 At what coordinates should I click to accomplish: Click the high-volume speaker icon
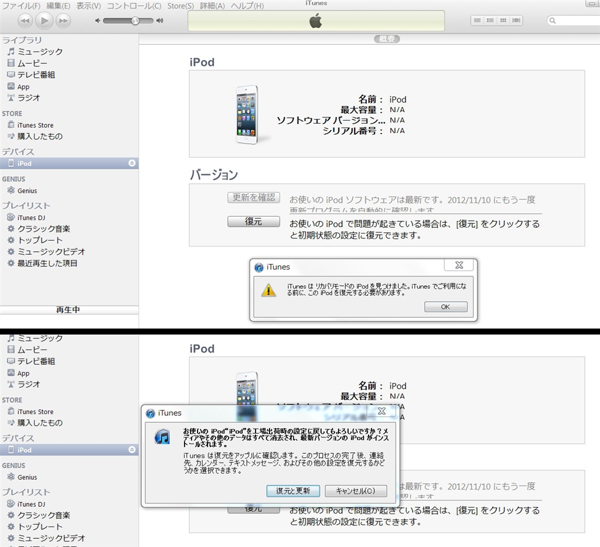point(160,20)
